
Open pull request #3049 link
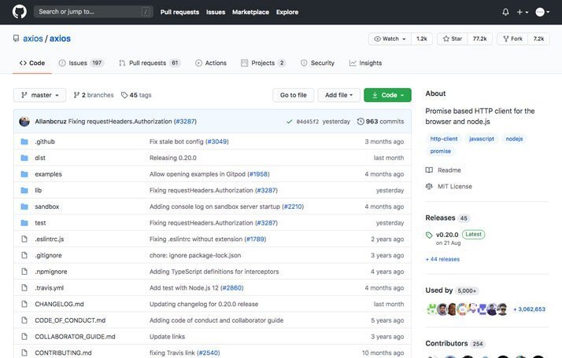(x=217, y=141)
